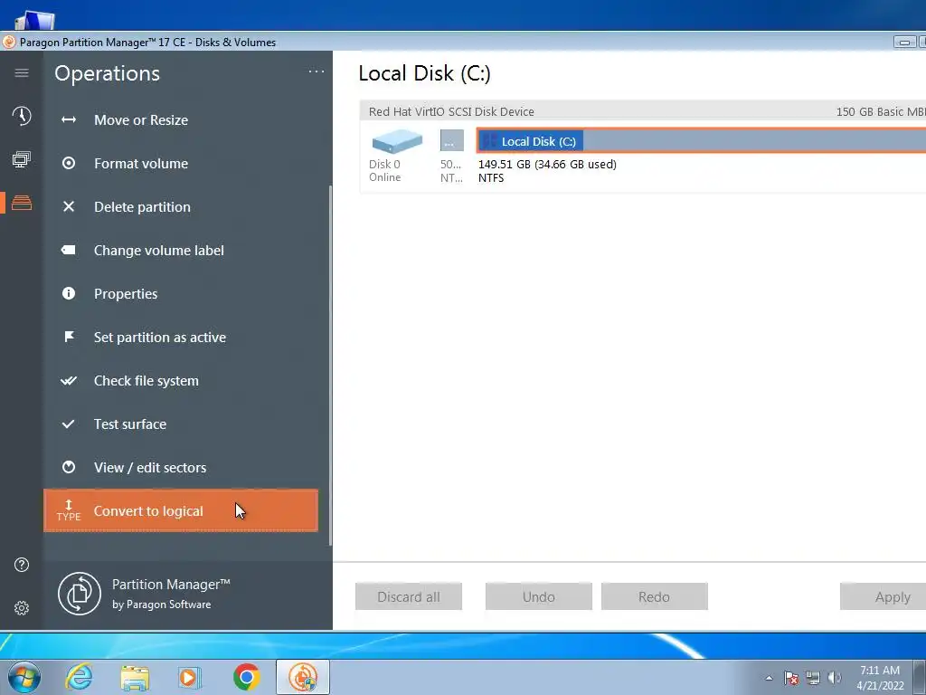Click the Move or Resize arrow icon

coord(69,120)
